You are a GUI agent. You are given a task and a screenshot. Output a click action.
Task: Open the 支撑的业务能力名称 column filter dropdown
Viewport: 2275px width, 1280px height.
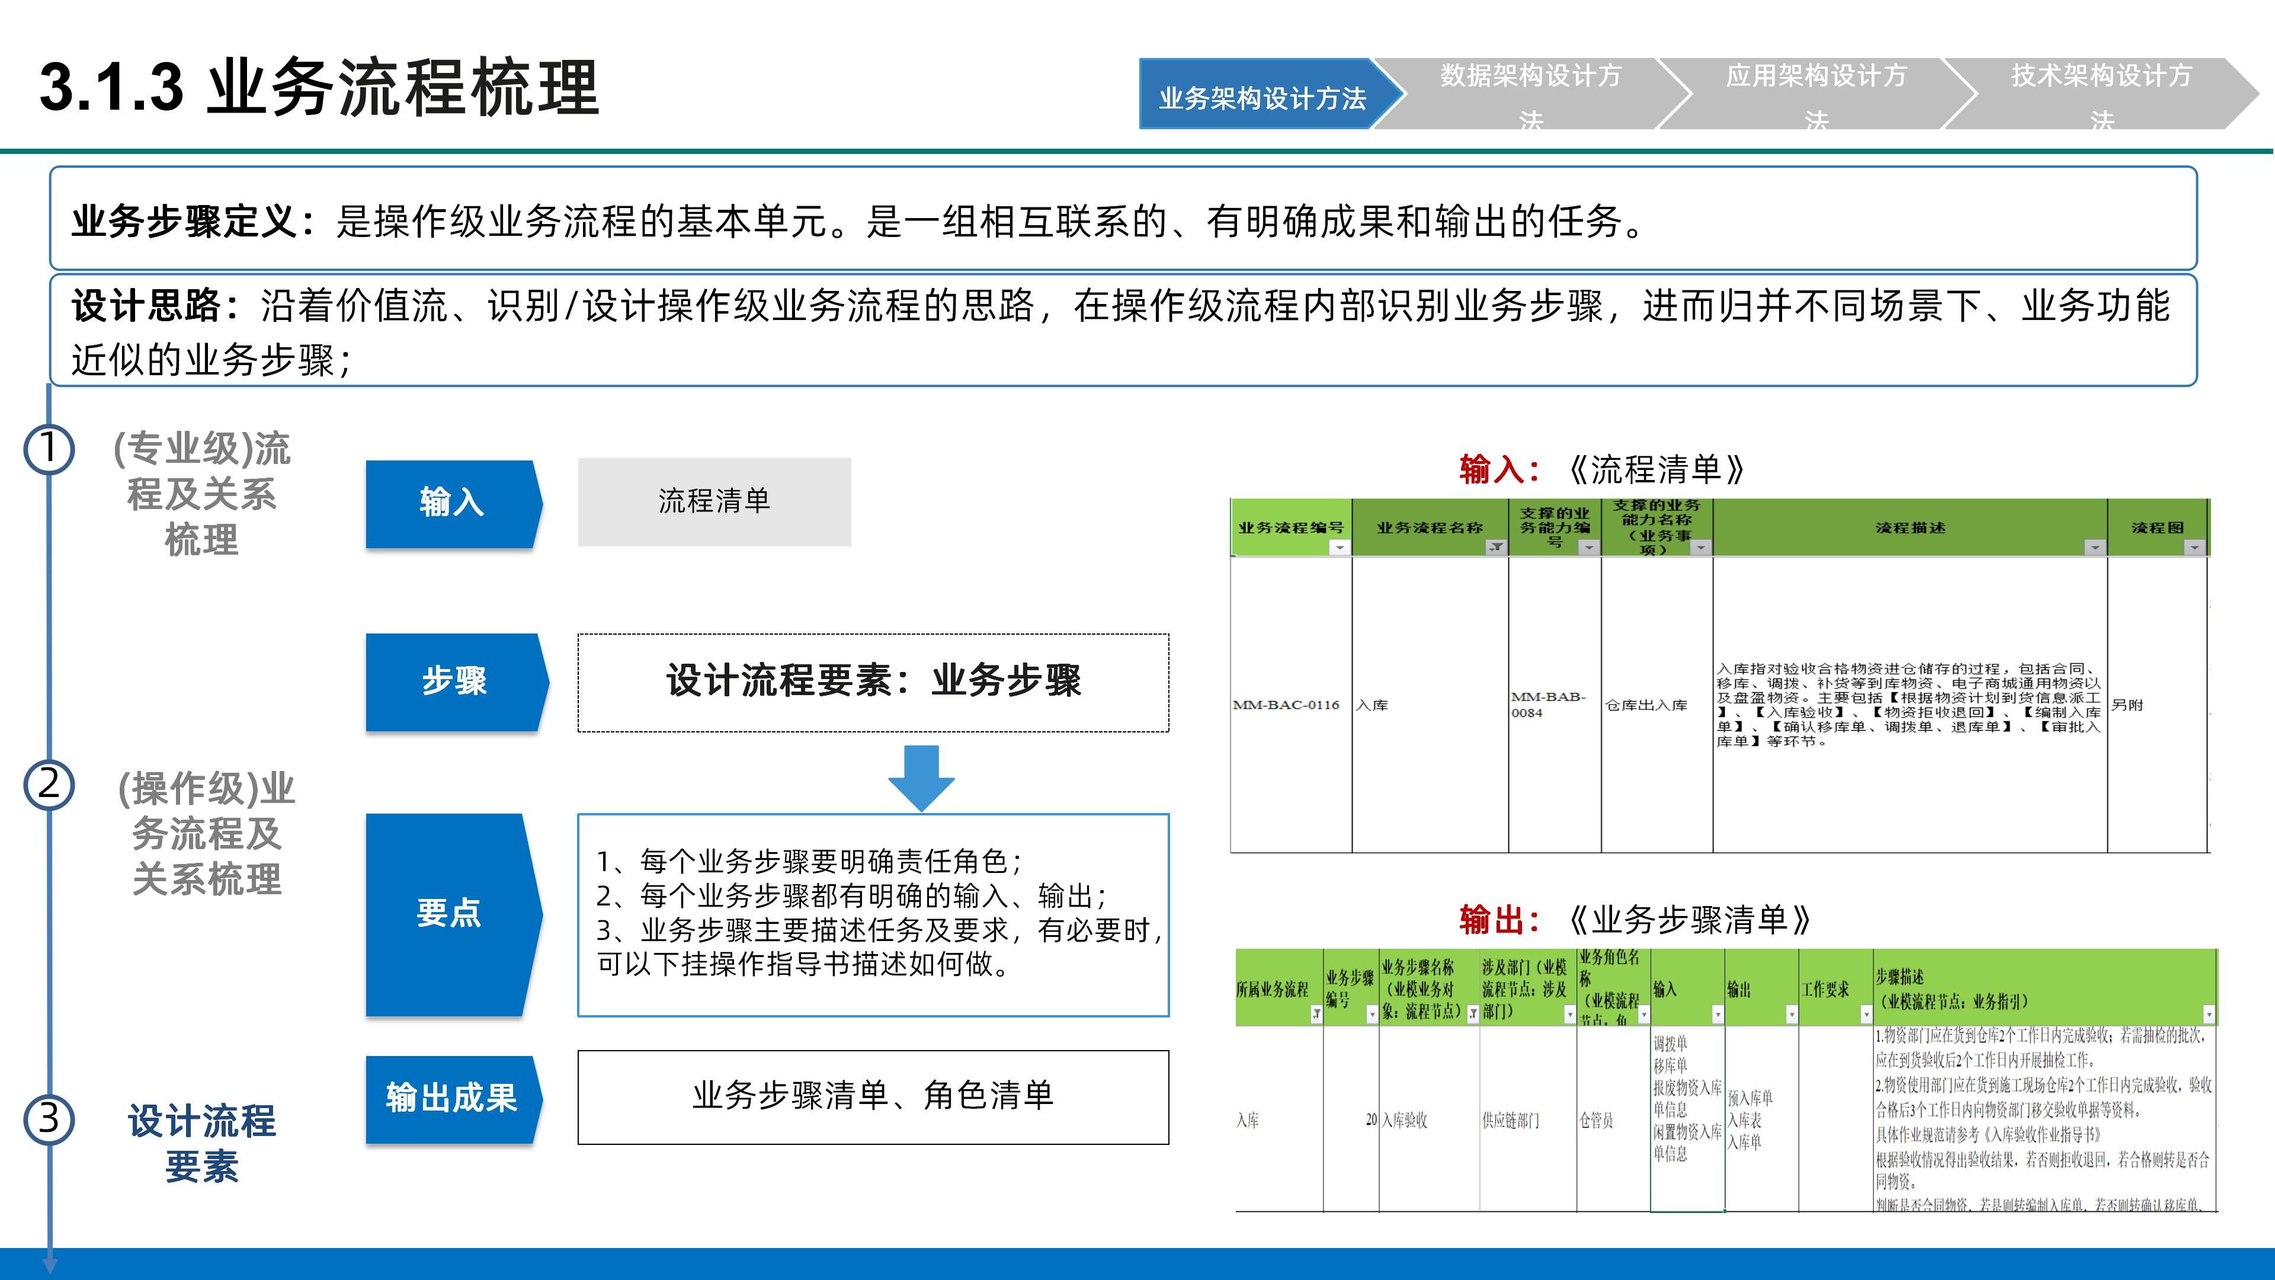tap(1700, 548)
